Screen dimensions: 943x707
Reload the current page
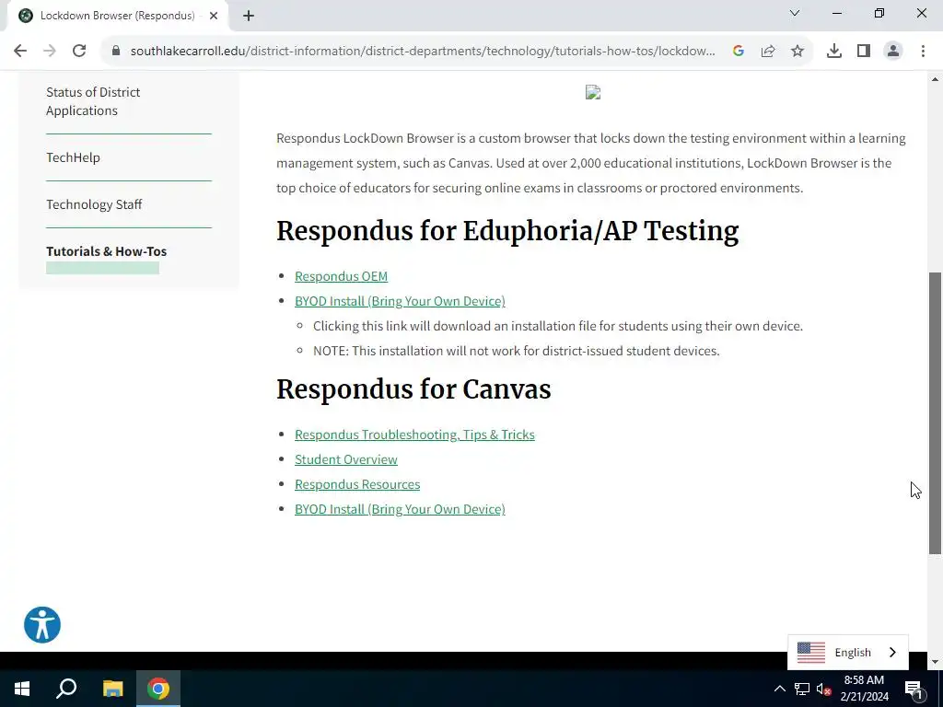[x=79, y=52]
